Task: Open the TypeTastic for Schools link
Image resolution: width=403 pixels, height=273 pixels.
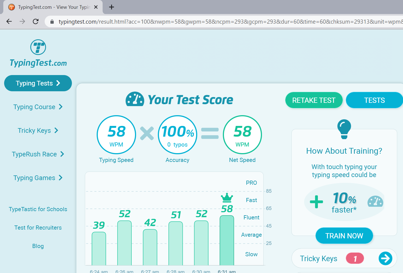Action: [38, 209]
